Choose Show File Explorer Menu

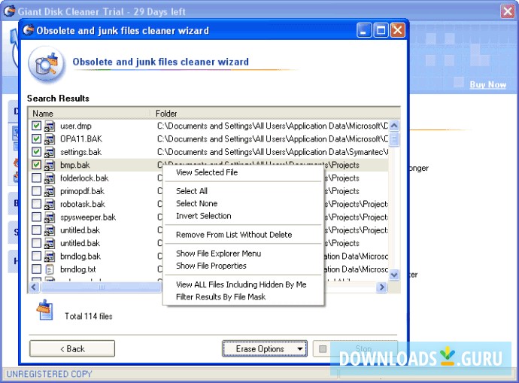click(x=243, y=254)
